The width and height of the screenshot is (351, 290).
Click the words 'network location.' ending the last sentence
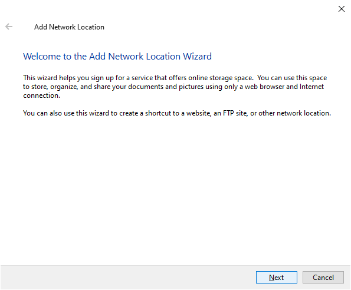tap(304, 113)
